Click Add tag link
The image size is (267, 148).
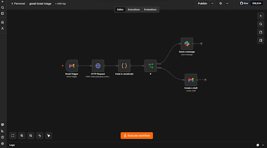60,4
